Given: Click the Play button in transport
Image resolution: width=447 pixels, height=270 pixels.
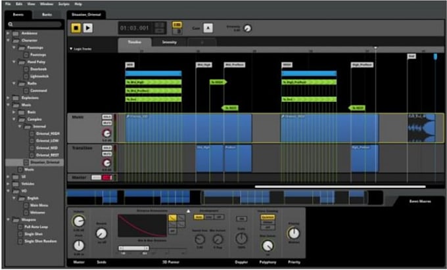Looking at the screenshot, I should point(88,28).
